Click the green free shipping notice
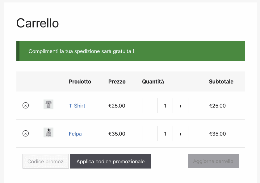 [x=131, y=51]
